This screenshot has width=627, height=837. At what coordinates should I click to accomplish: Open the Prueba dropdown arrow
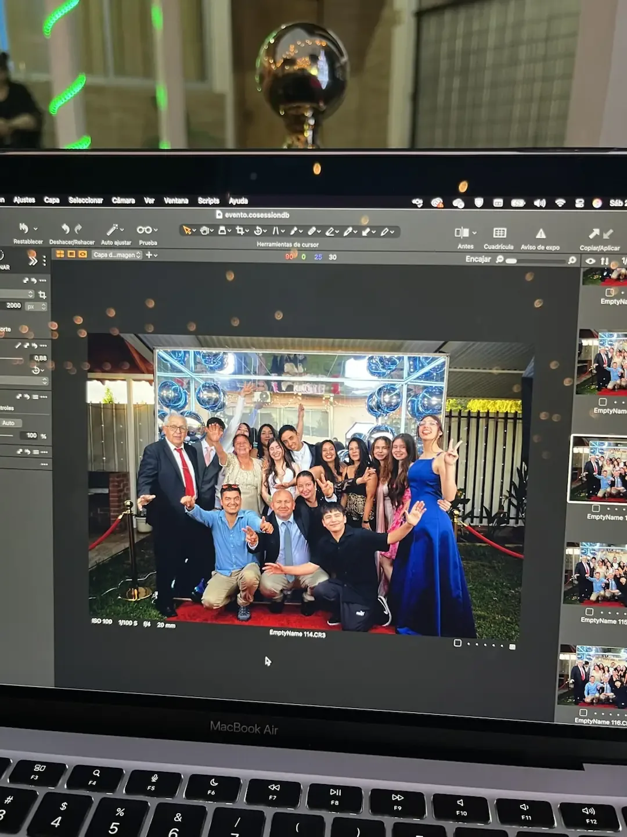point(156,230)
